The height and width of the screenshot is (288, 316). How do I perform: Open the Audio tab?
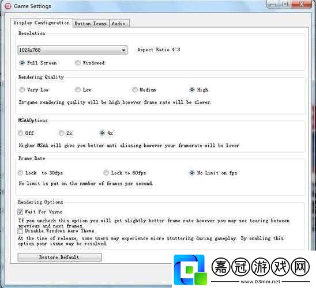pos(119,24)
